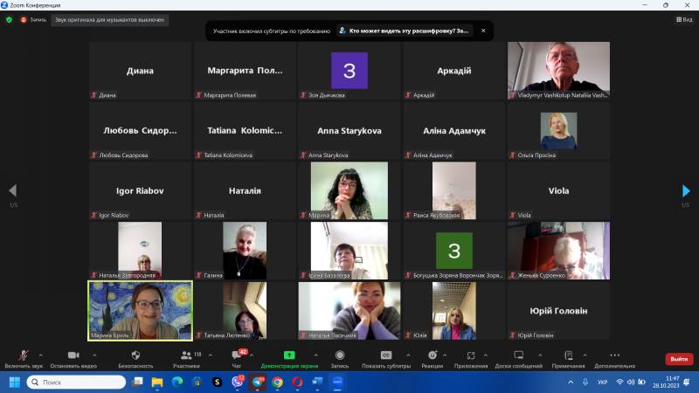Open the Реакции reactions menu
Screen dimensions: 699x393
pos(432,358)
